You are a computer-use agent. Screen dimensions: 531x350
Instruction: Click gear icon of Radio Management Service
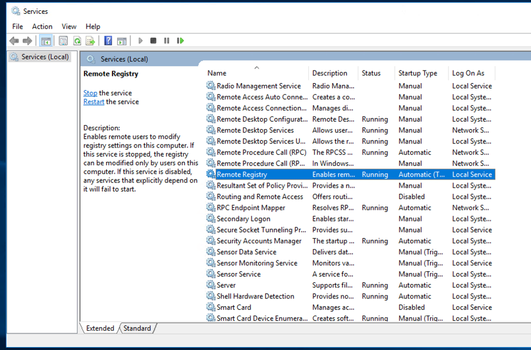pyautogui.click(x=211, y=85)
